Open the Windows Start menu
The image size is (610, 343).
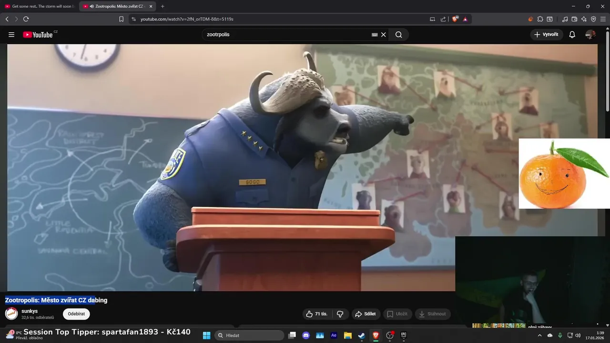coord(206,335)
